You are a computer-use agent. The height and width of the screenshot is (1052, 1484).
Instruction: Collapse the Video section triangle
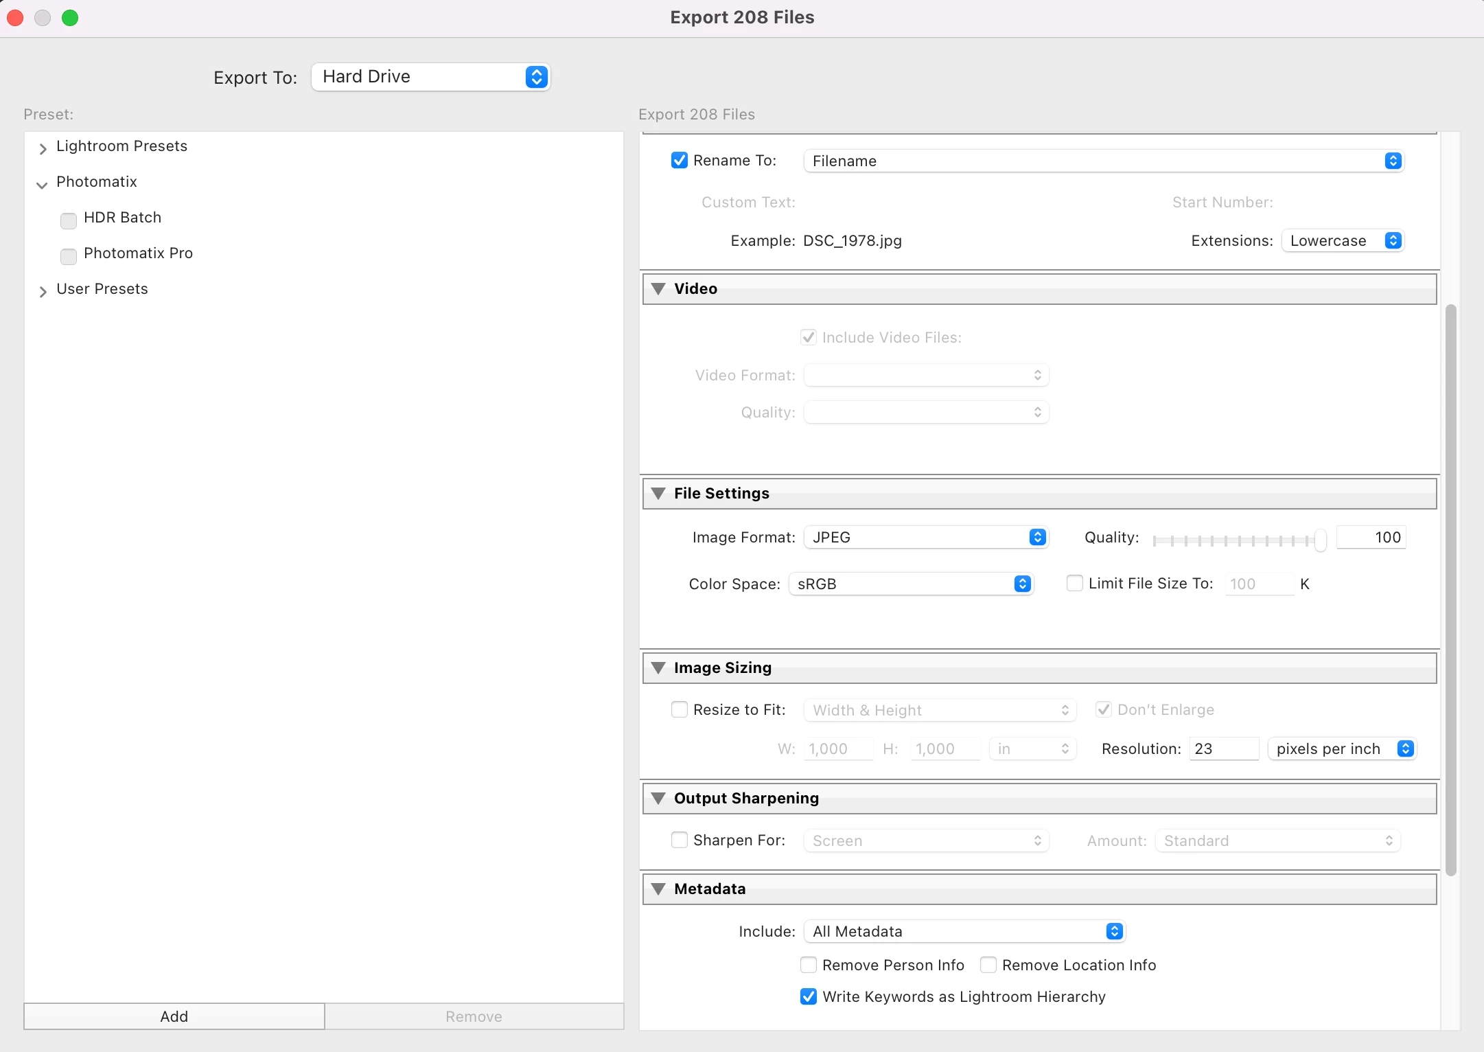(x=658, y=289)
